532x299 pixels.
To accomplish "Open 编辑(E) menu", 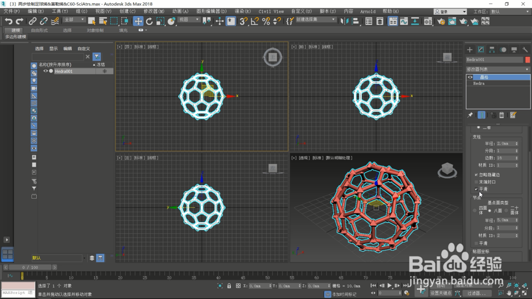I will [x=36, y=11].
